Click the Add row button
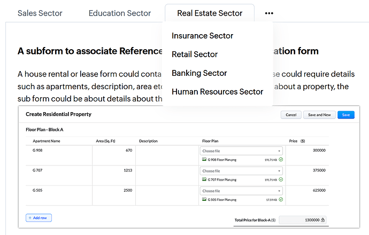The width and height of the screenshot is (369, 235). pyautogui.click(x=39, y=218)
